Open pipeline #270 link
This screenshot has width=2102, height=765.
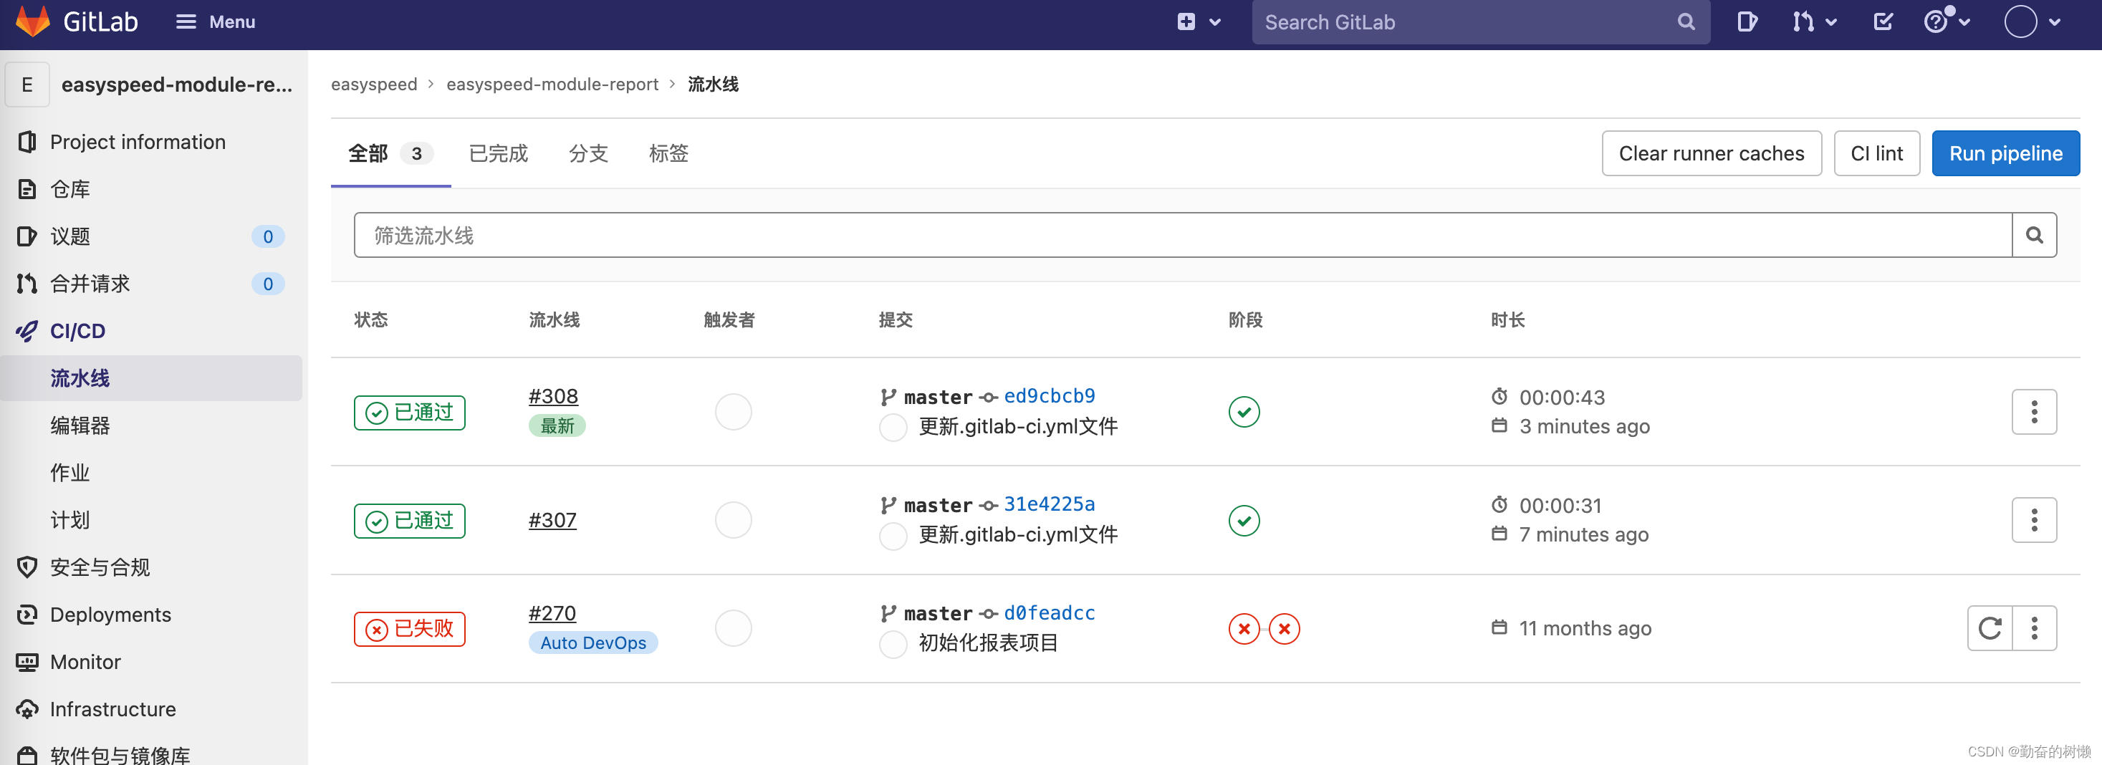[x=552, y=613]
